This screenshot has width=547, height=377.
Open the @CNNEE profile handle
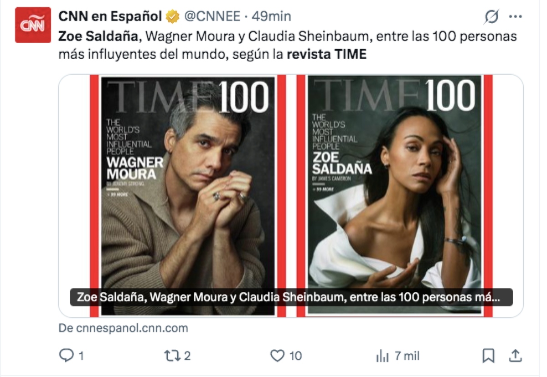(217, 16)
